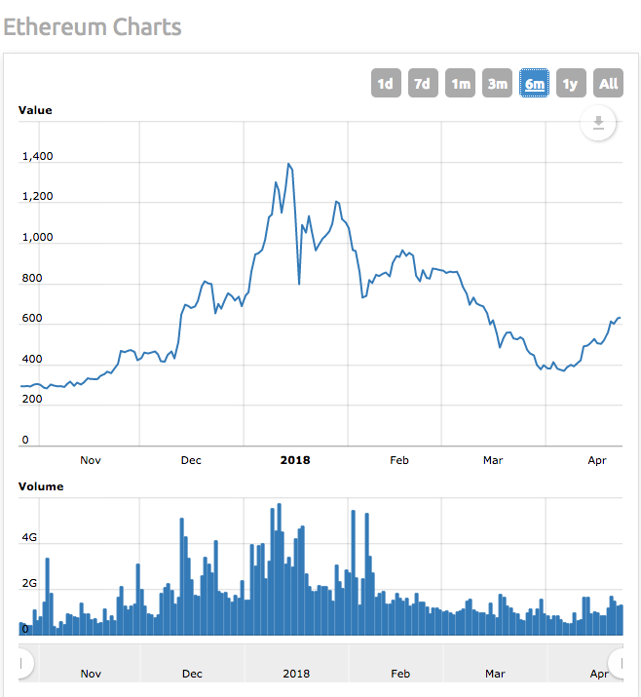Click the 4G volume axis label
This screenshot has height=697, width=641.
point(29,537)
